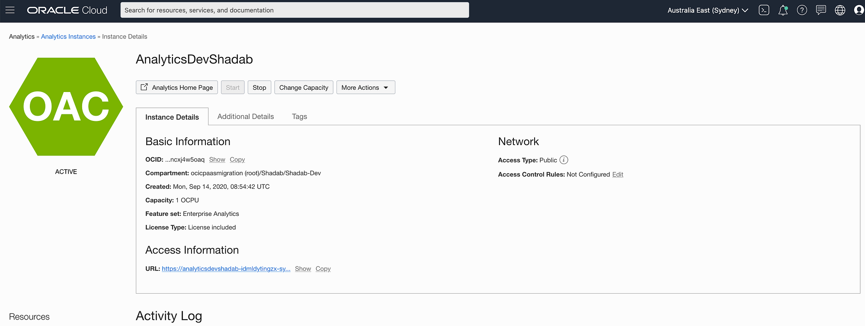This screenshot has height=326, width=865.
Task: Click the Access Type Public value
Action: (548, 160)
